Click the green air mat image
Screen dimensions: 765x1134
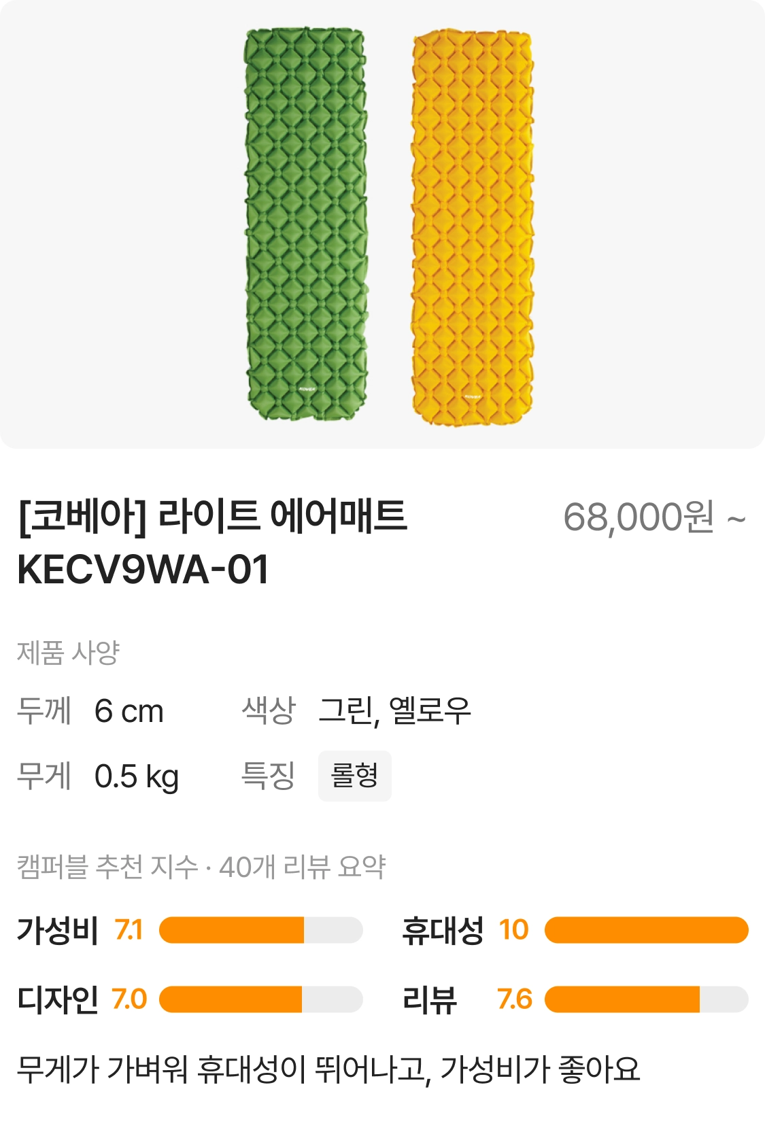pyautogui.click(x=306, y=224)
